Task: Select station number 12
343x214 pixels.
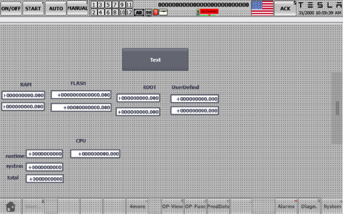Action: (x=129, y=12)
